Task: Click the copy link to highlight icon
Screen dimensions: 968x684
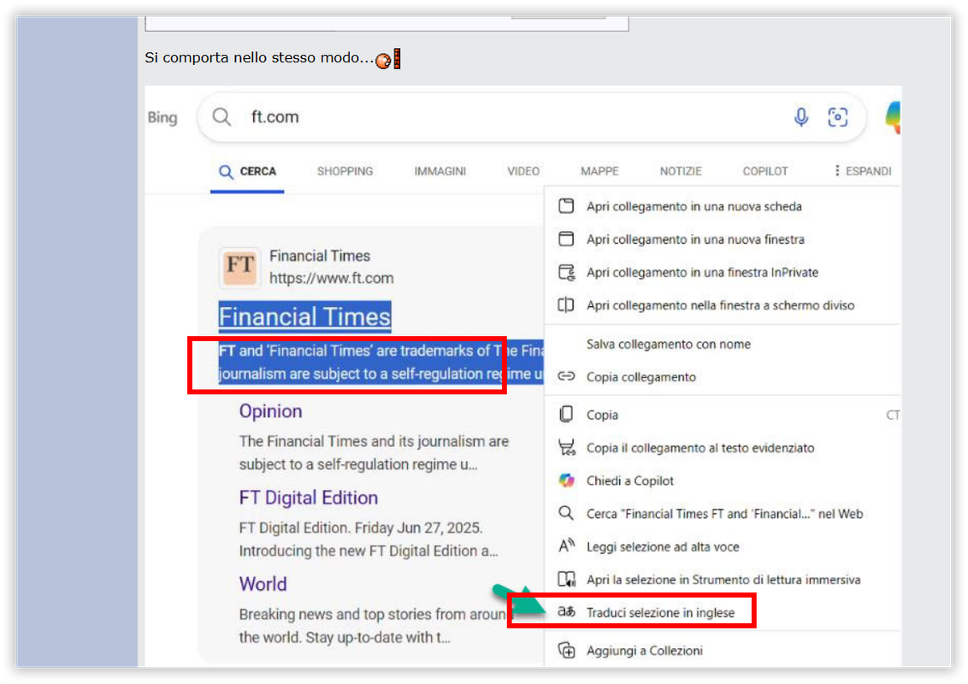Action: click(566, 447)
